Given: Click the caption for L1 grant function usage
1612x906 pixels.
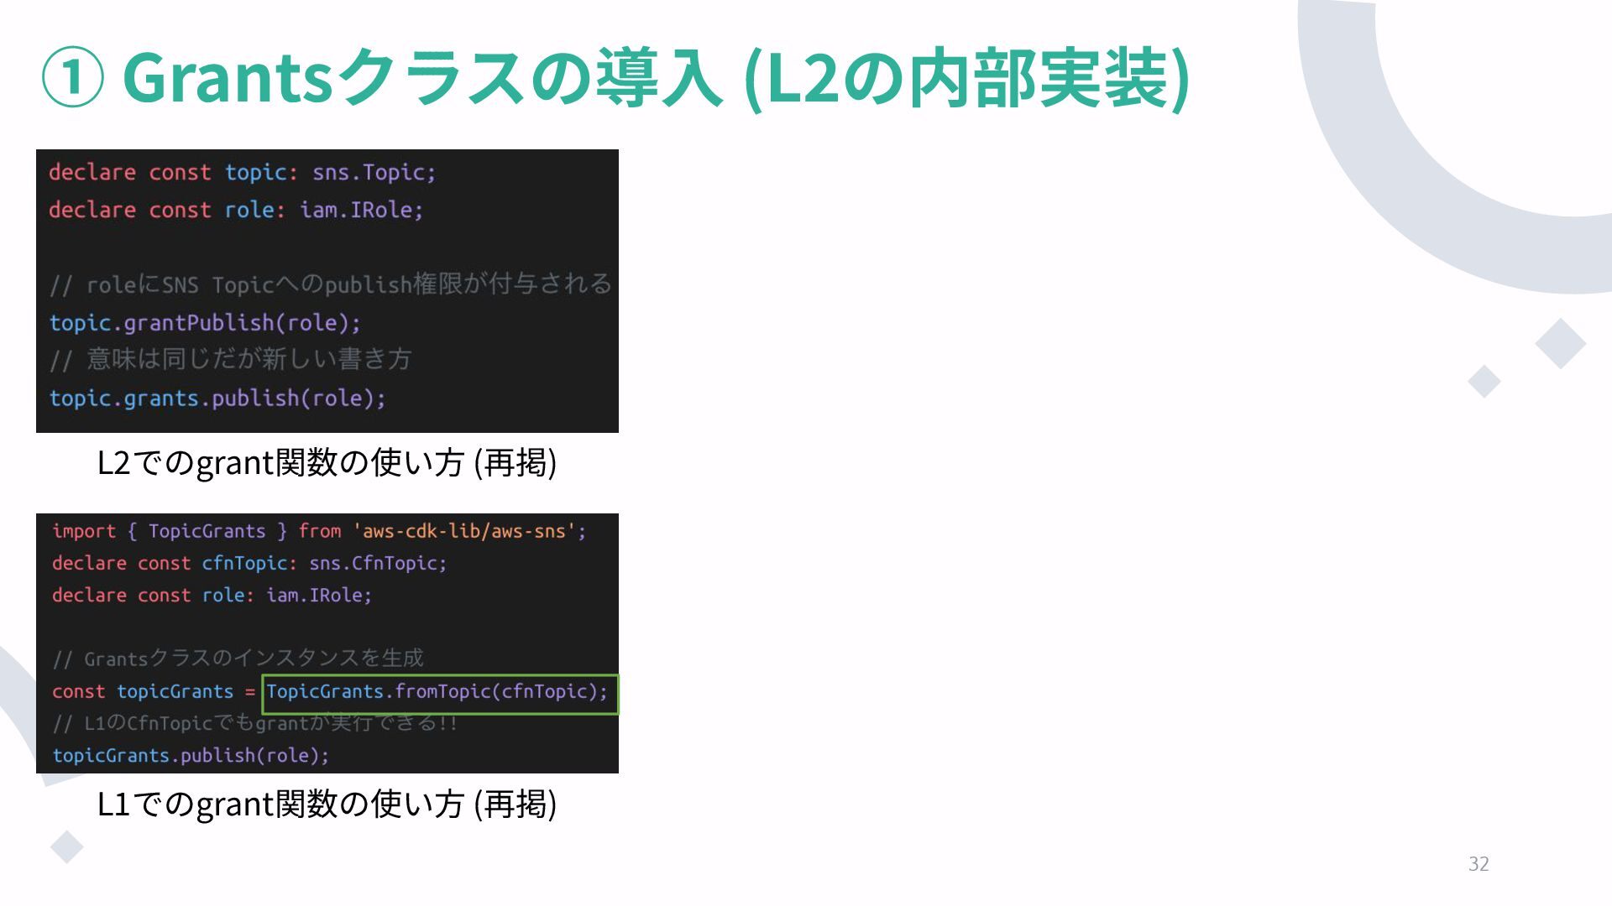Looking at the screenshot, I should click(x=327, y=804).
